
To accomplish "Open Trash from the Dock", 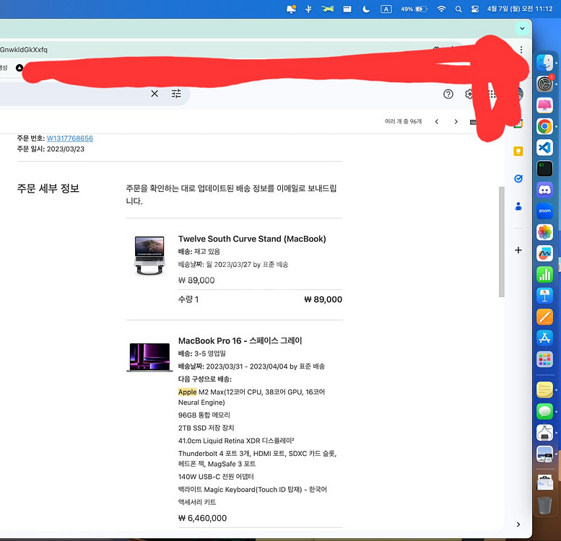I will [544, 505].
